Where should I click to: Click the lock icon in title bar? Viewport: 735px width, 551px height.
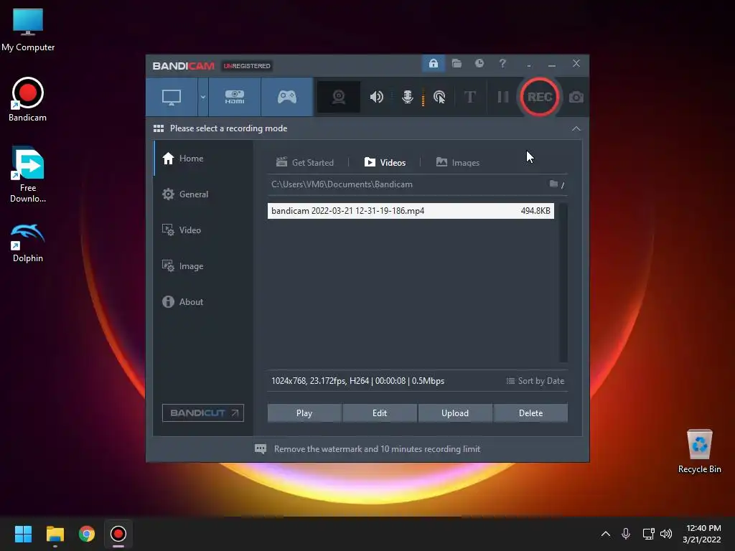433,63
